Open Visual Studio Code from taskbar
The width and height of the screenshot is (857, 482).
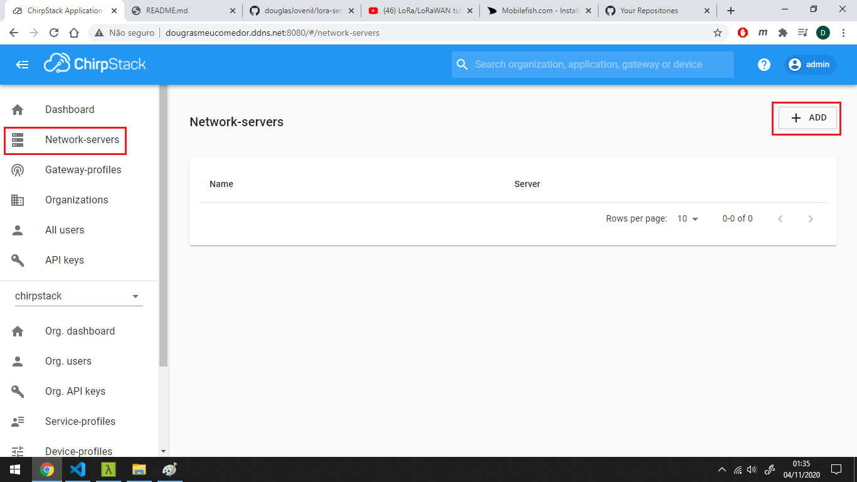(x=78, y=469)
